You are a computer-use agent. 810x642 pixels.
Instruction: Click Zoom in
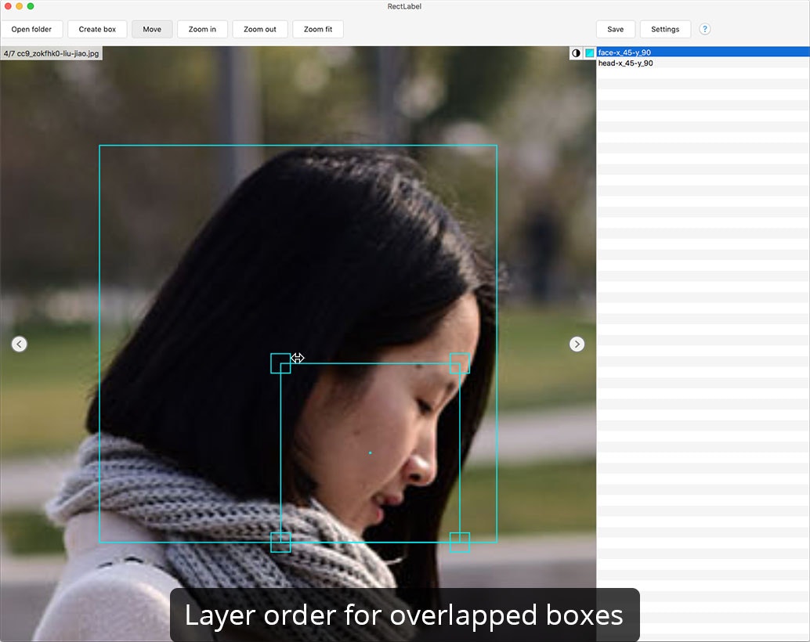click(202, 30)
